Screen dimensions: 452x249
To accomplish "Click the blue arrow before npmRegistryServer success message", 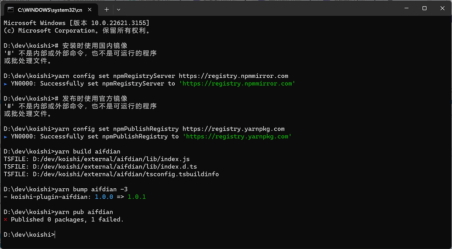I will click(x=5, y=83).
